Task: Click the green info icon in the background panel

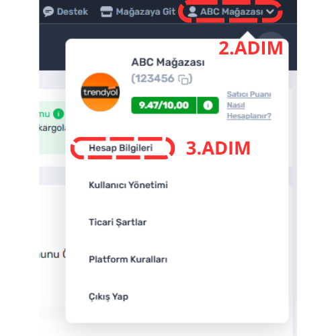Action: [x=58, y=114]
